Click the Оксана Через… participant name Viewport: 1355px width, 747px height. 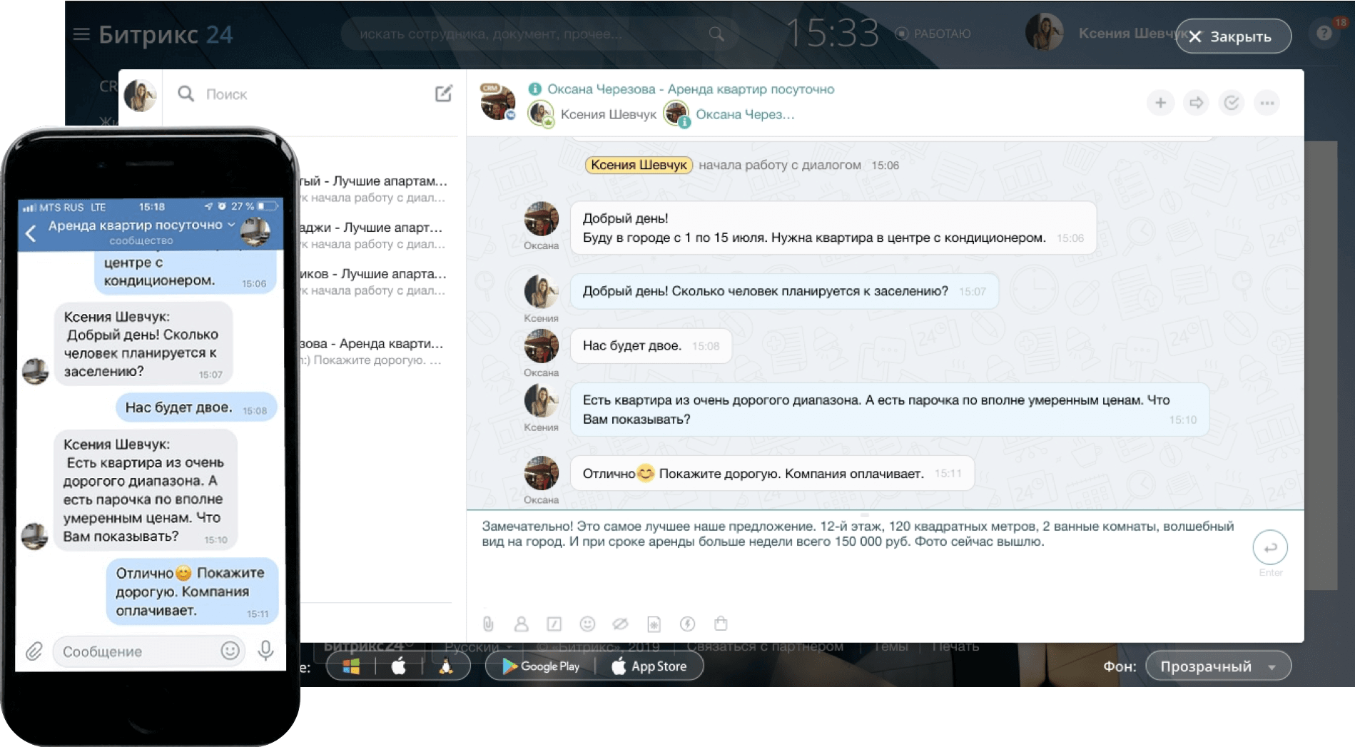pyautogui.click(x=745, y=114)
